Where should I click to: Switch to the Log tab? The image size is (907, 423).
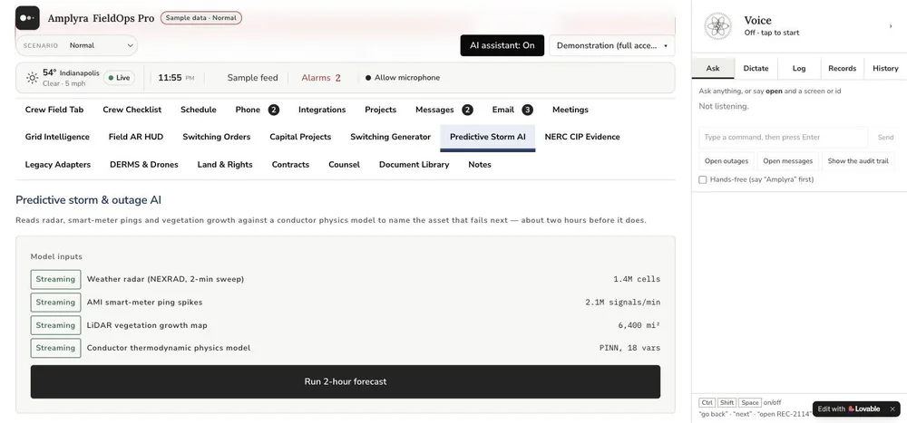[x=799, y=68]
